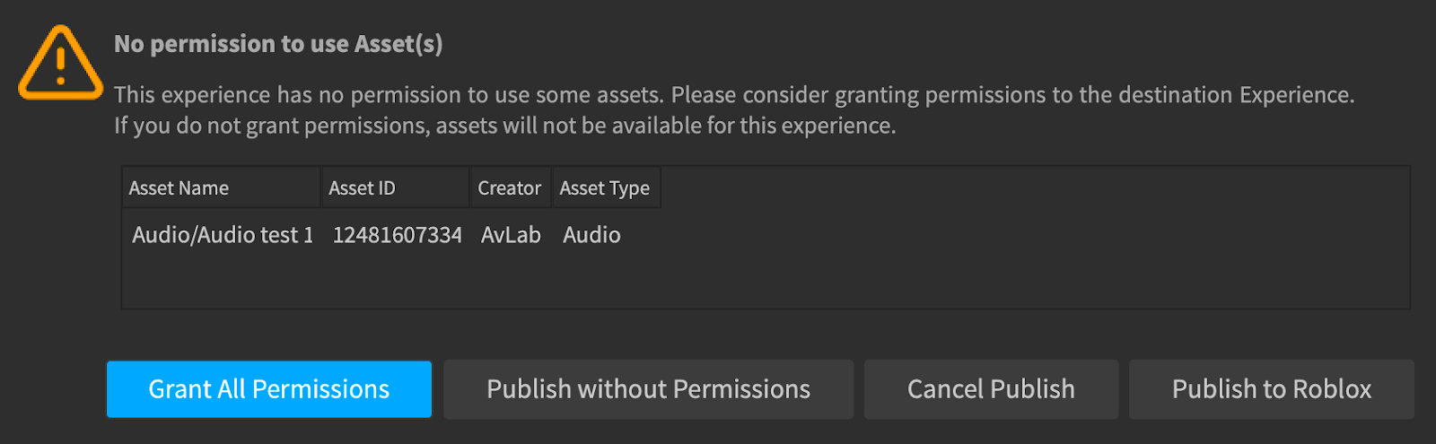
Task: Choose Publish without Permissions
Action: tap(648, 389)
